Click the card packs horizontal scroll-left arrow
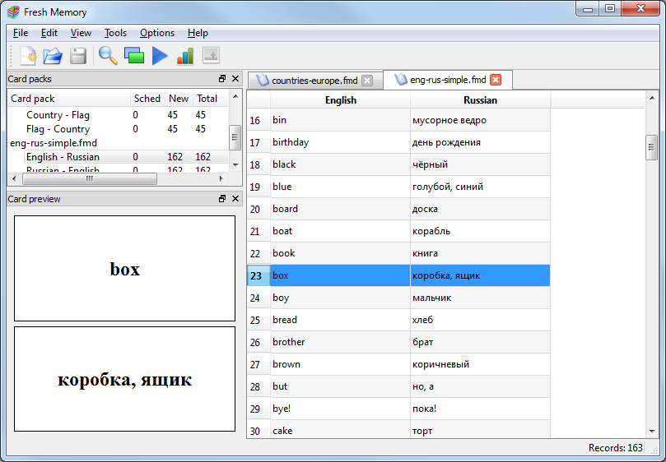This screenshot has width=666, height=462. point(14,178)
